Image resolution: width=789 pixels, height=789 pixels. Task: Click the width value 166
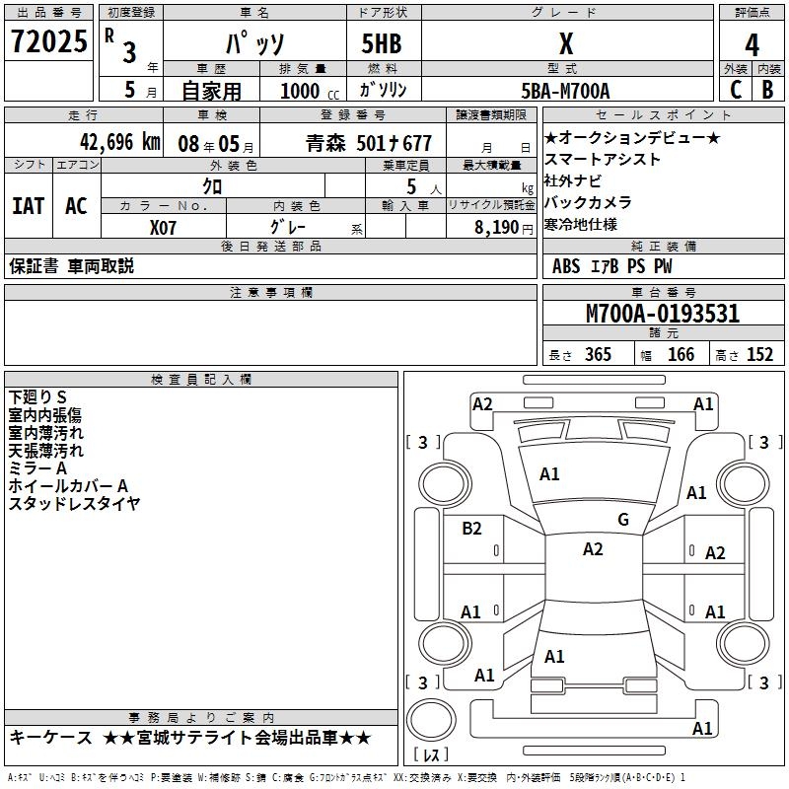tap(681, 354)
